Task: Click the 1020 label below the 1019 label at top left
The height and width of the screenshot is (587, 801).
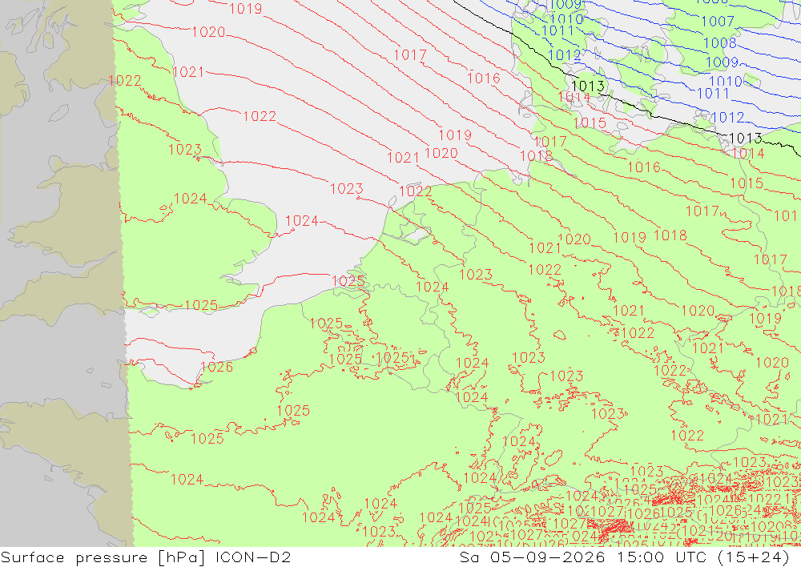Action: click(x=208, y=32)
